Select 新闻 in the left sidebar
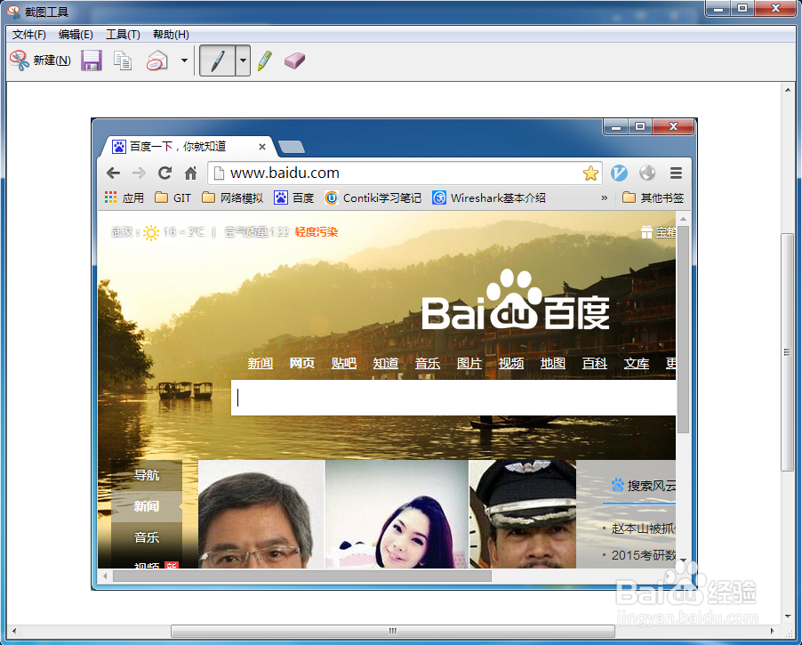The image size is (802, 645). [x=147, y=506]
